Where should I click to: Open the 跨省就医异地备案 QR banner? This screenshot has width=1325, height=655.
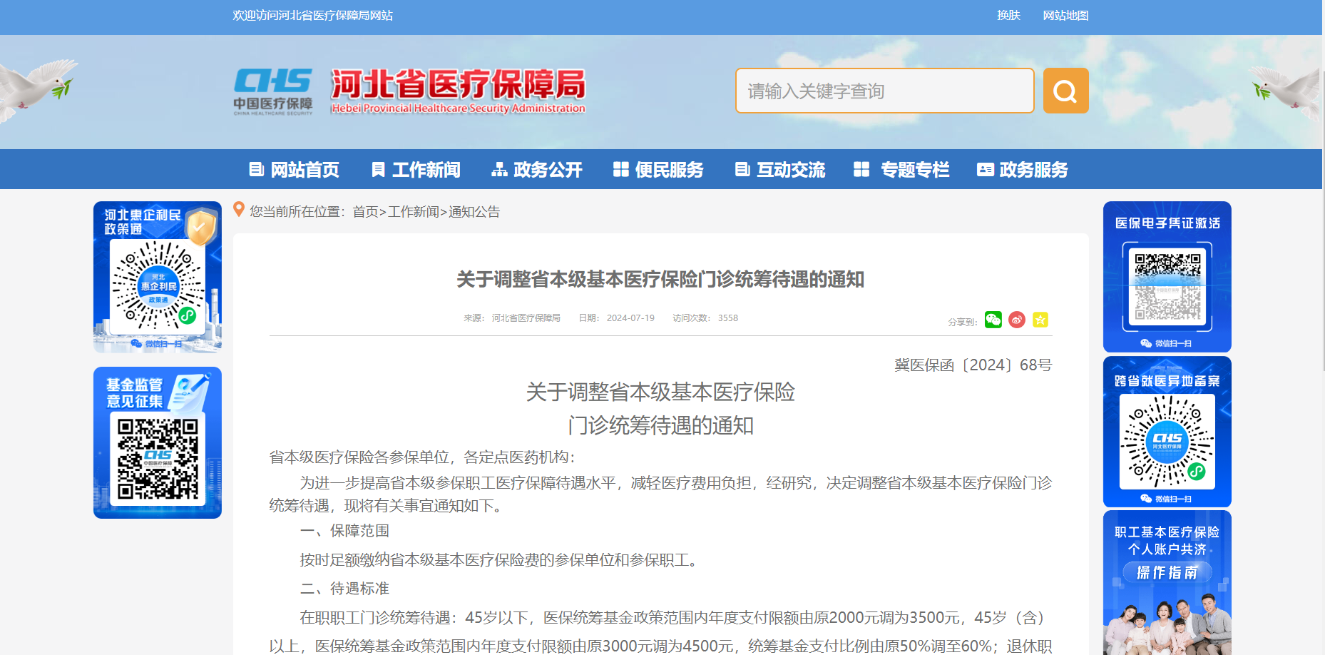tap(1167, 432)
